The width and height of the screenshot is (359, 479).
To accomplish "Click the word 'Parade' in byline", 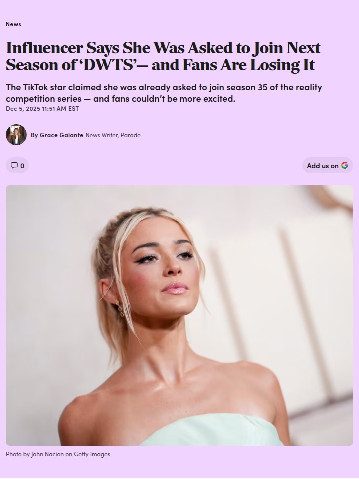I will pos(130,135).
